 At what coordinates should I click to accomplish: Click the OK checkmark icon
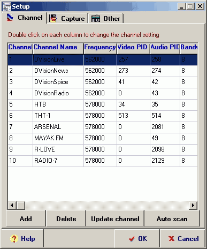pyautogui.click(x=132, y=239)
